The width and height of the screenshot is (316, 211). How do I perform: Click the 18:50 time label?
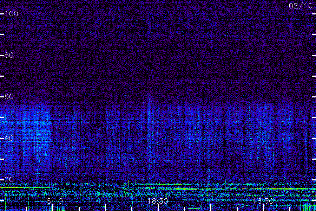[x=263, y=201]
